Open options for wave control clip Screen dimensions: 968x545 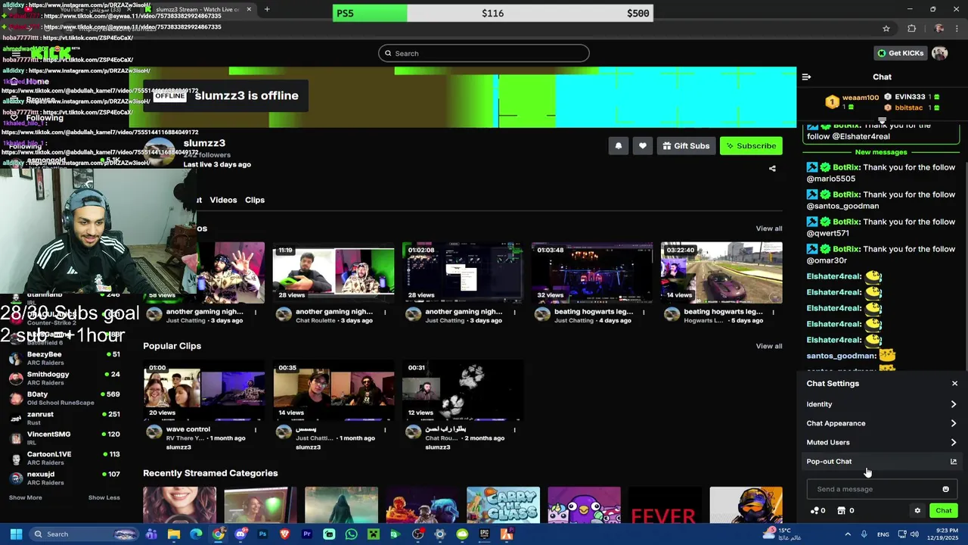256,430
